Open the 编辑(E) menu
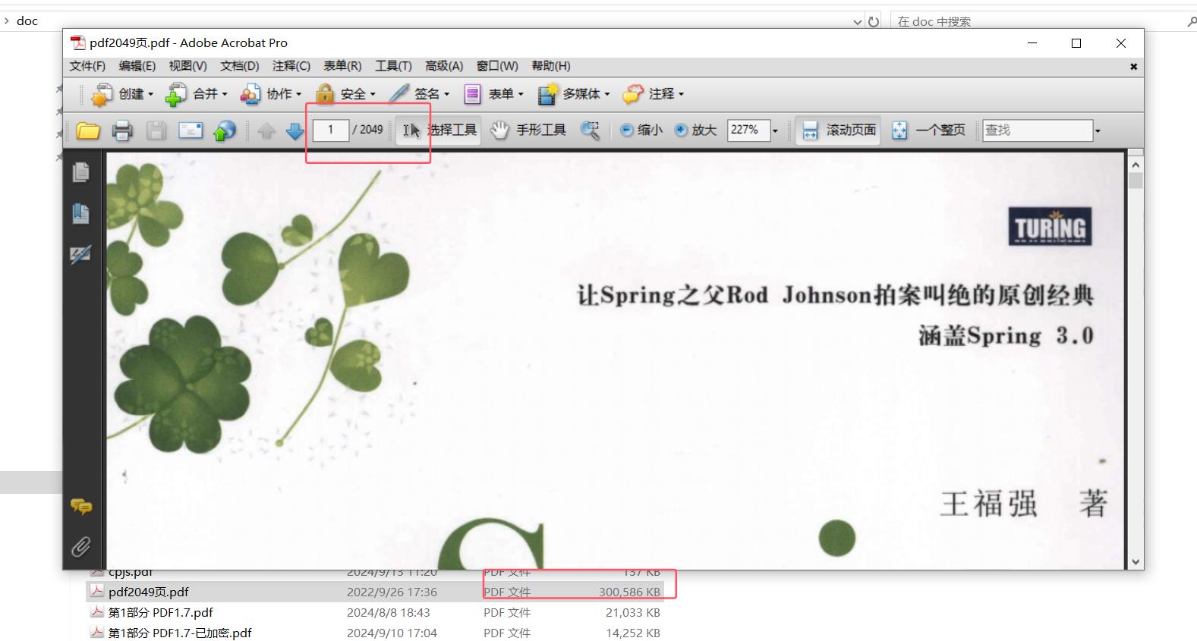 tap(137, 66)
